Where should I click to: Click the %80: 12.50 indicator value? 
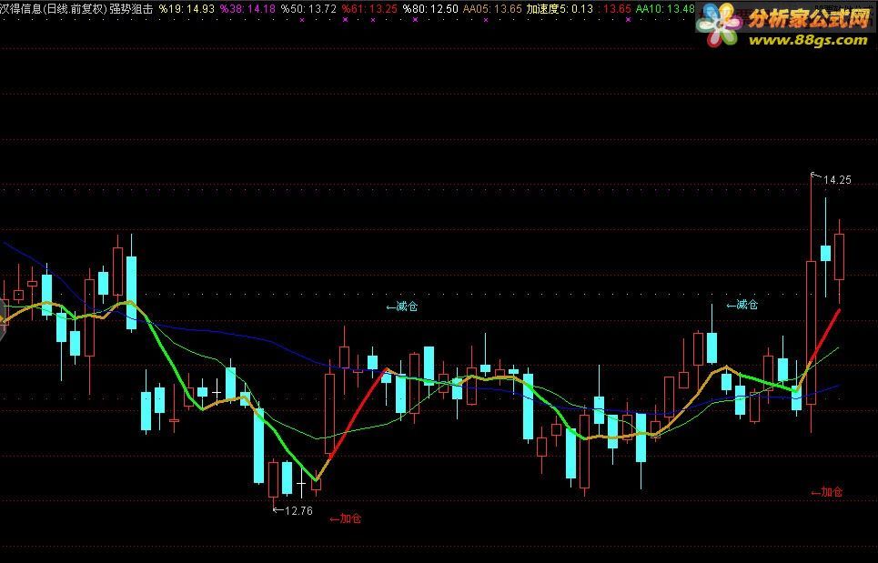tap(430, 9)
